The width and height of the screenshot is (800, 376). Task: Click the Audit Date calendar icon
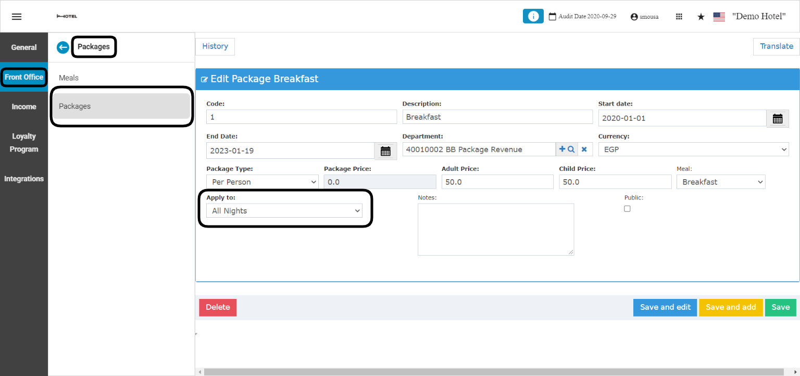pyautogui.click(x=553, y=17)
